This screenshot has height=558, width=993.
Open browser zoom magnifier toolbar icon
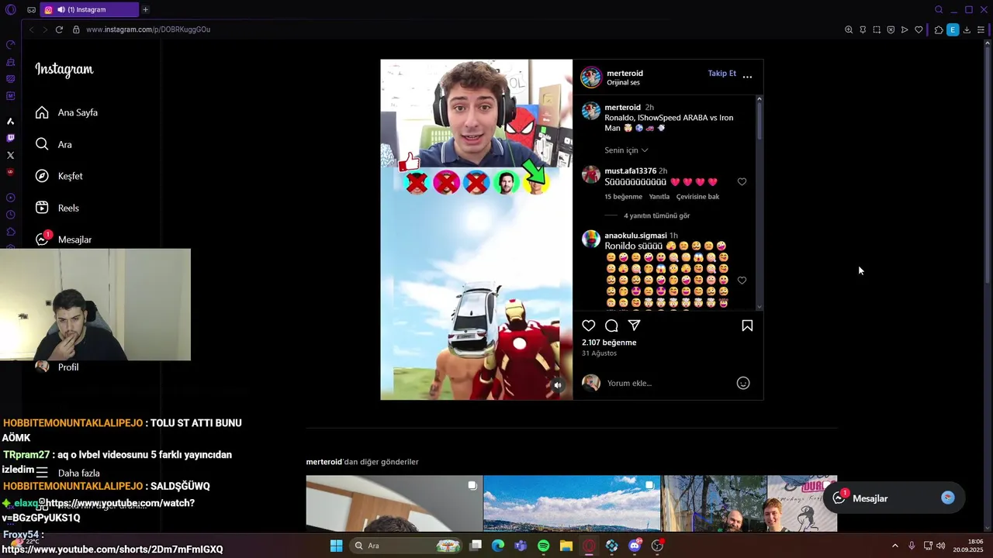coord(849,29)
